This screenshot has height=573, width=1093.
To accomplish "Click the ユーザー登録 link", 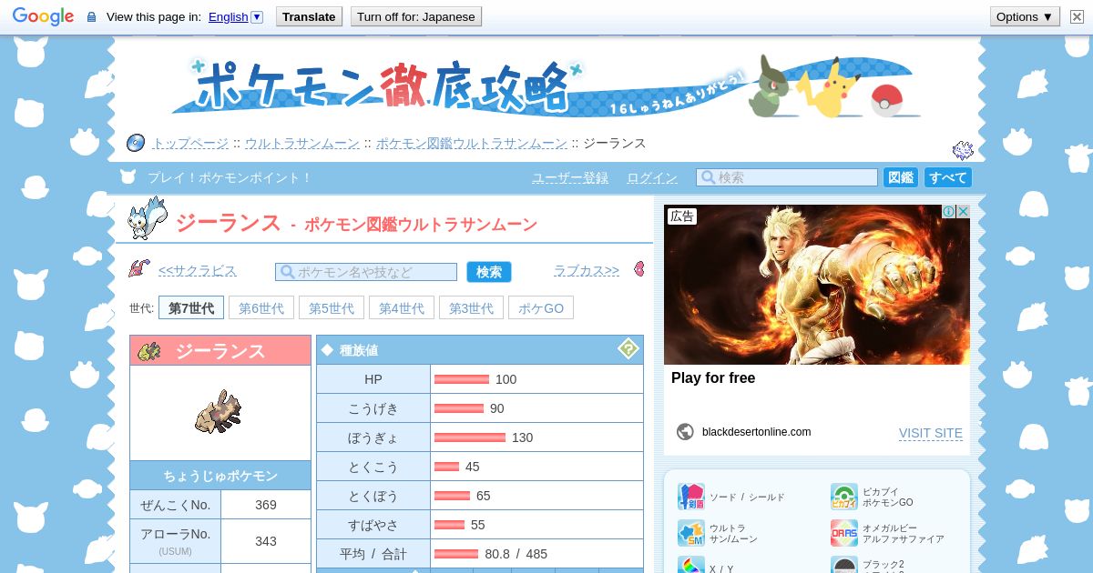I will coord(570,177).
